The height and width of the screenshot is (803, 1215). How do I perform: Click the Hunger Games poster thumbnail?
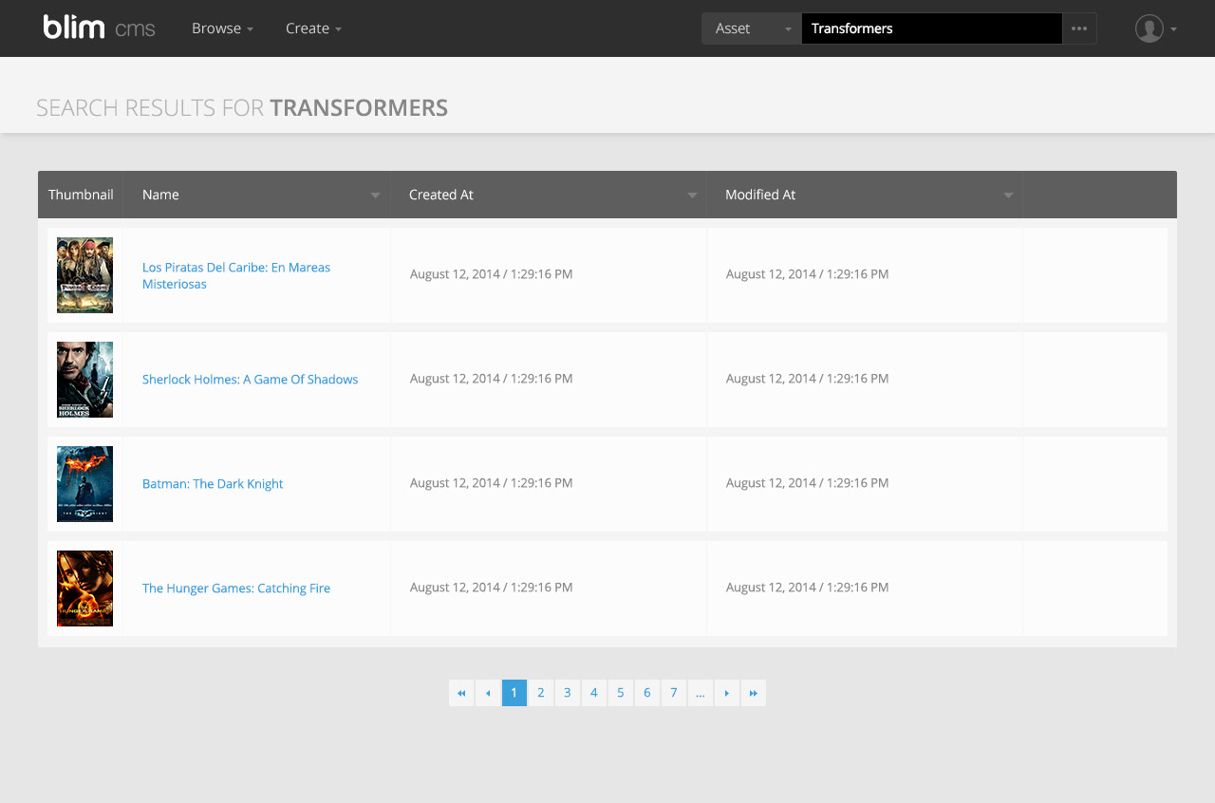84,588
